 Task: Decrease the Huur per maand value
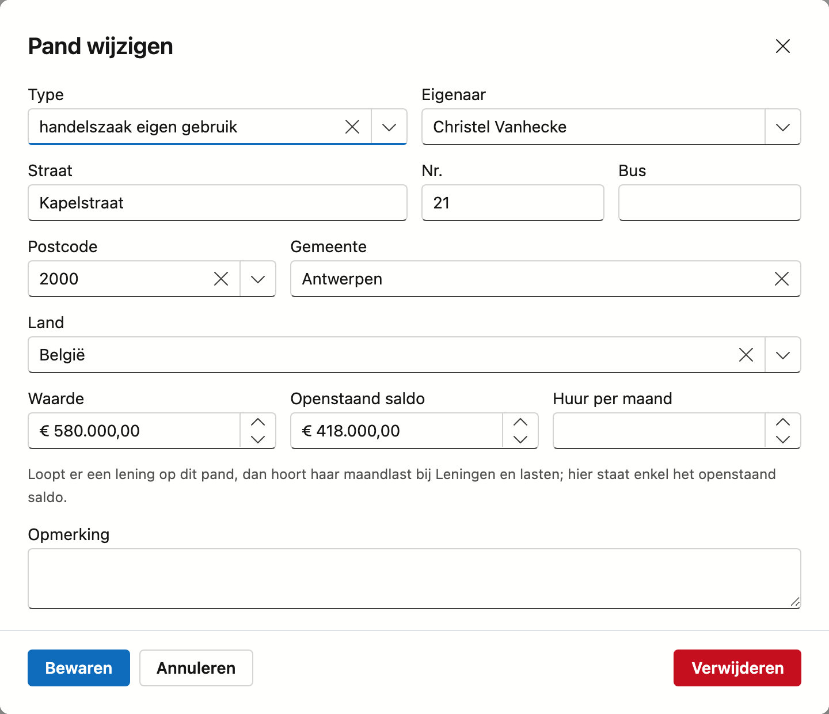point(783,439)
